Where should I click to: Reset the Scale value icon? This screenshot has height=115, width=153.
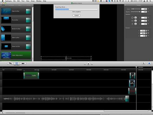[148, 9]
